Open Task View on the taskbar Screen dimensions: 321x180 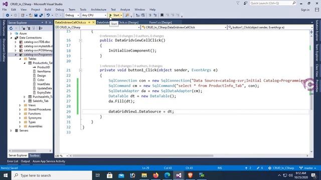pos(98,175)
